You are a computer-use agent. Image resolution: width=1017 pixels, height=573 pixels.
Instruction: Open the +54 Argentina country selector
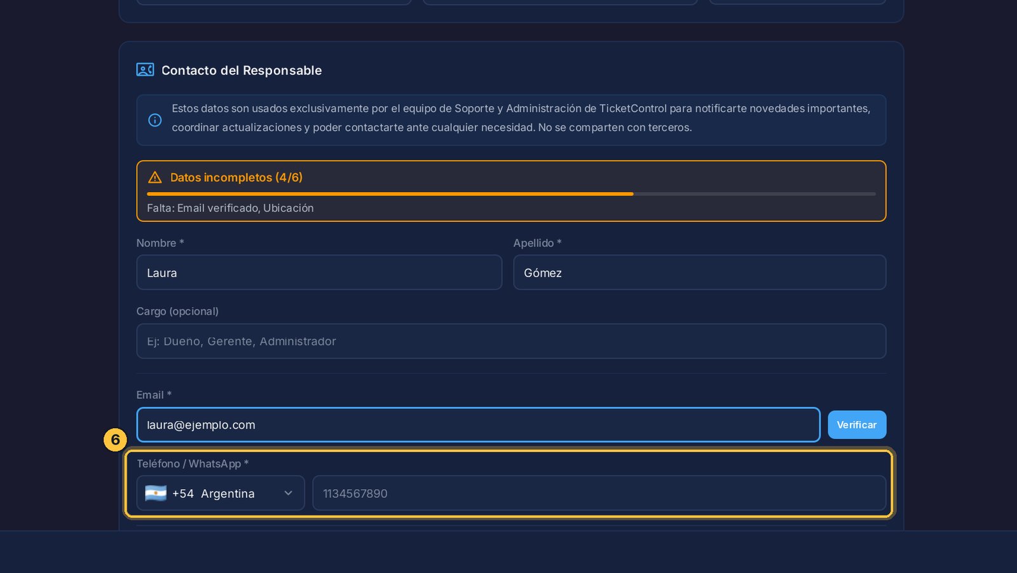pos(221,494)
